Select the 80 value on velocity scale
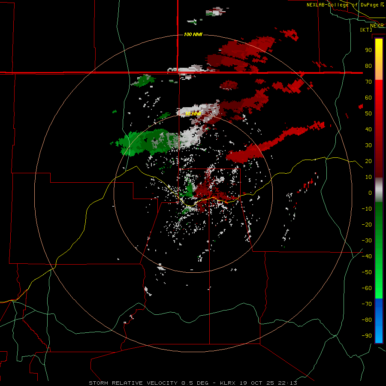The width and height of the screenshot is (386, 386). (x=368, y=66)
